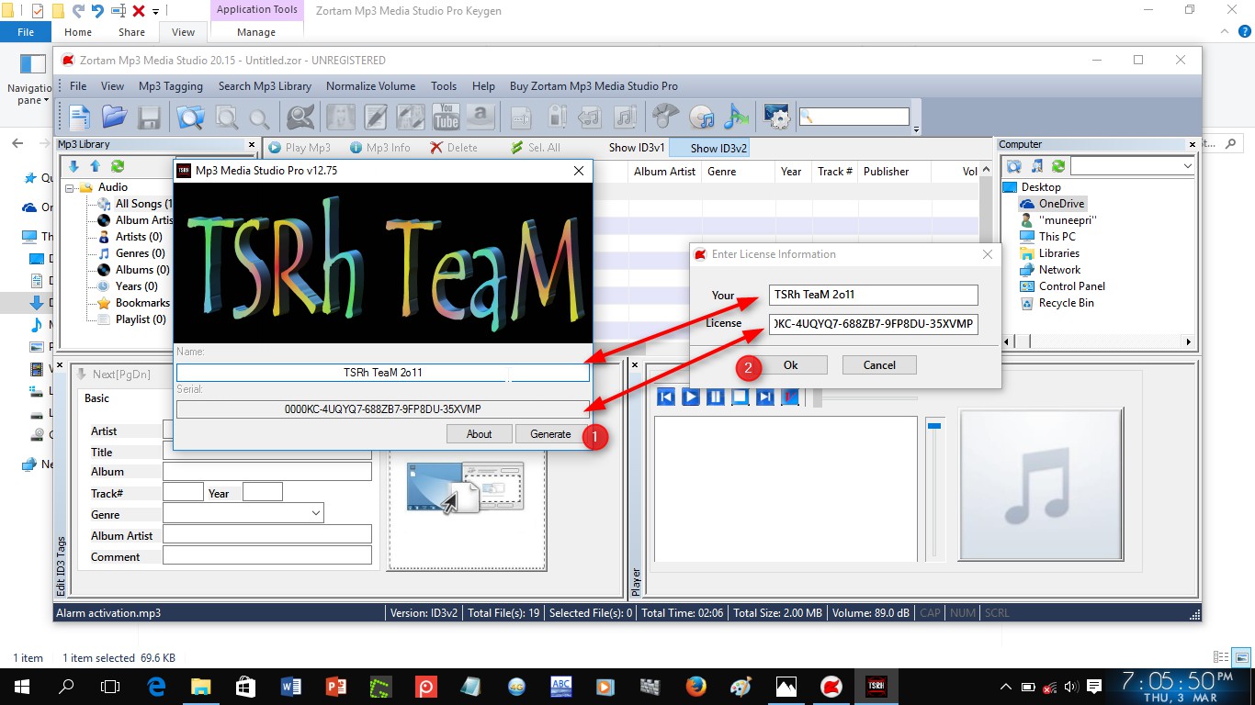1255x705 pixels.
Task: Click the album art music note placeholder
Action: (x=1040, y=484)
